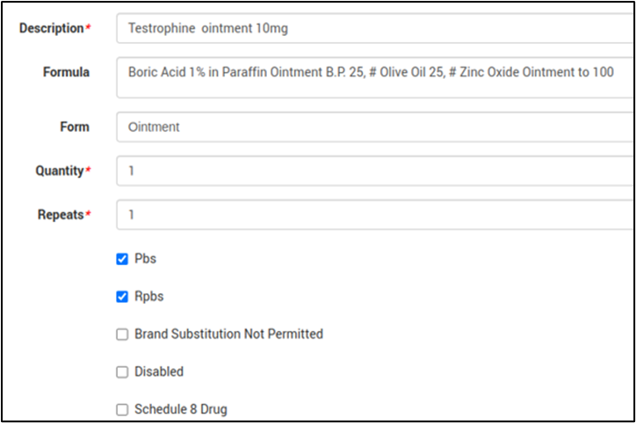636x423 pixels.
Task: Tick the Disabled checkbox
Action: [x=122, y=372]
